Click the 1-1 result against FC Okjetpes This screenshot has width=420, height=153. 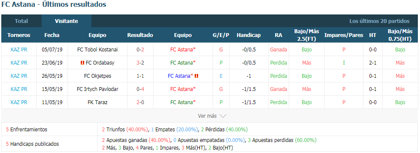(140, 76)
